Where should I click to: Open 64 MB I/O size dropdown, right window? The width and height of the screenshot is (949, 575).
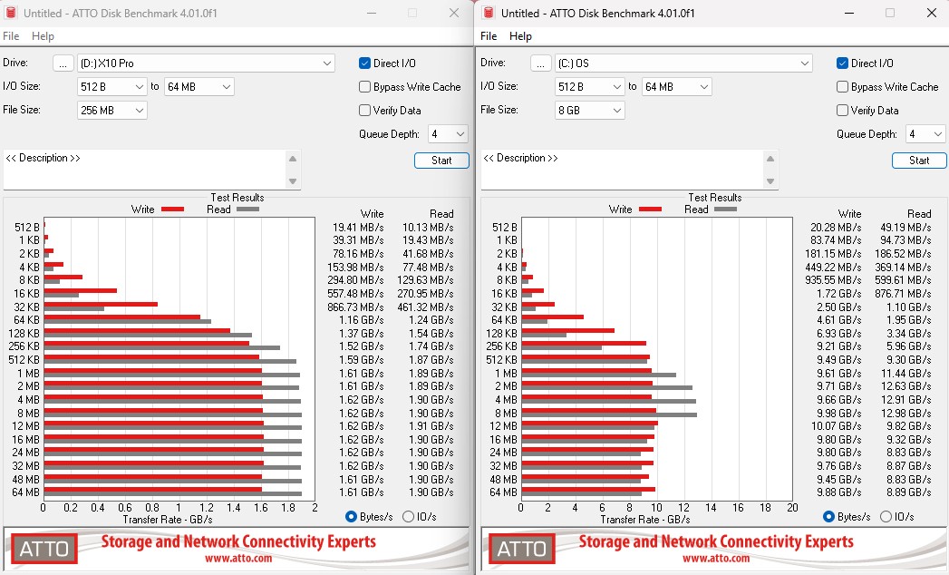coord(677,87)
